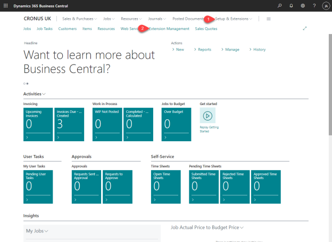Open the Approved Time Sheets tile
The height and width of the screenshot is (242, 332).
tap(266, 187)
